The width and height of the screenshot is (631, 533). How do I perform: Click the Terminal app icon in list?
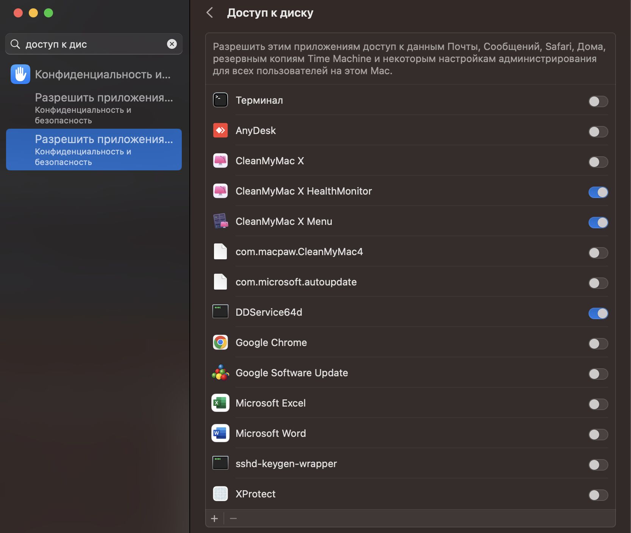click(220, 100)
